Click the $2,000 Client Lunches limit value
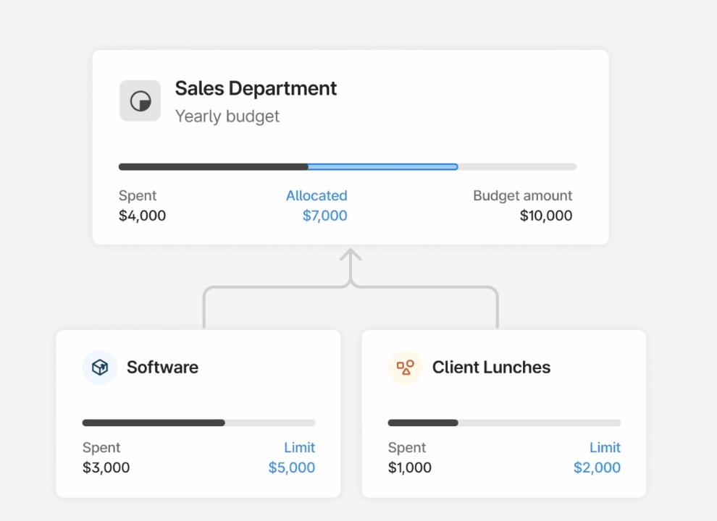The width and height of the screenshot is (717, 521). coord(597,467)
